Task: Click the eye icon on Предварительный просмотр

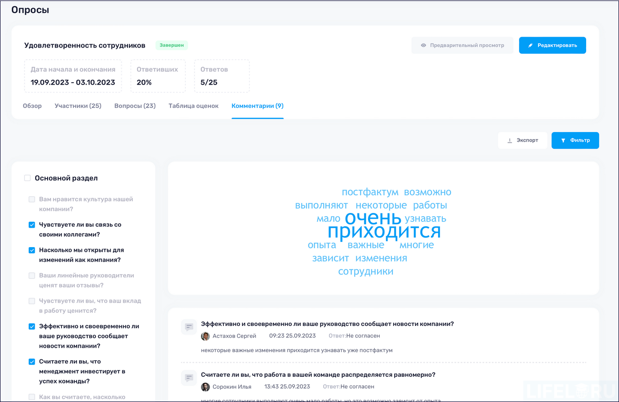Action: (x=423, y=45)
